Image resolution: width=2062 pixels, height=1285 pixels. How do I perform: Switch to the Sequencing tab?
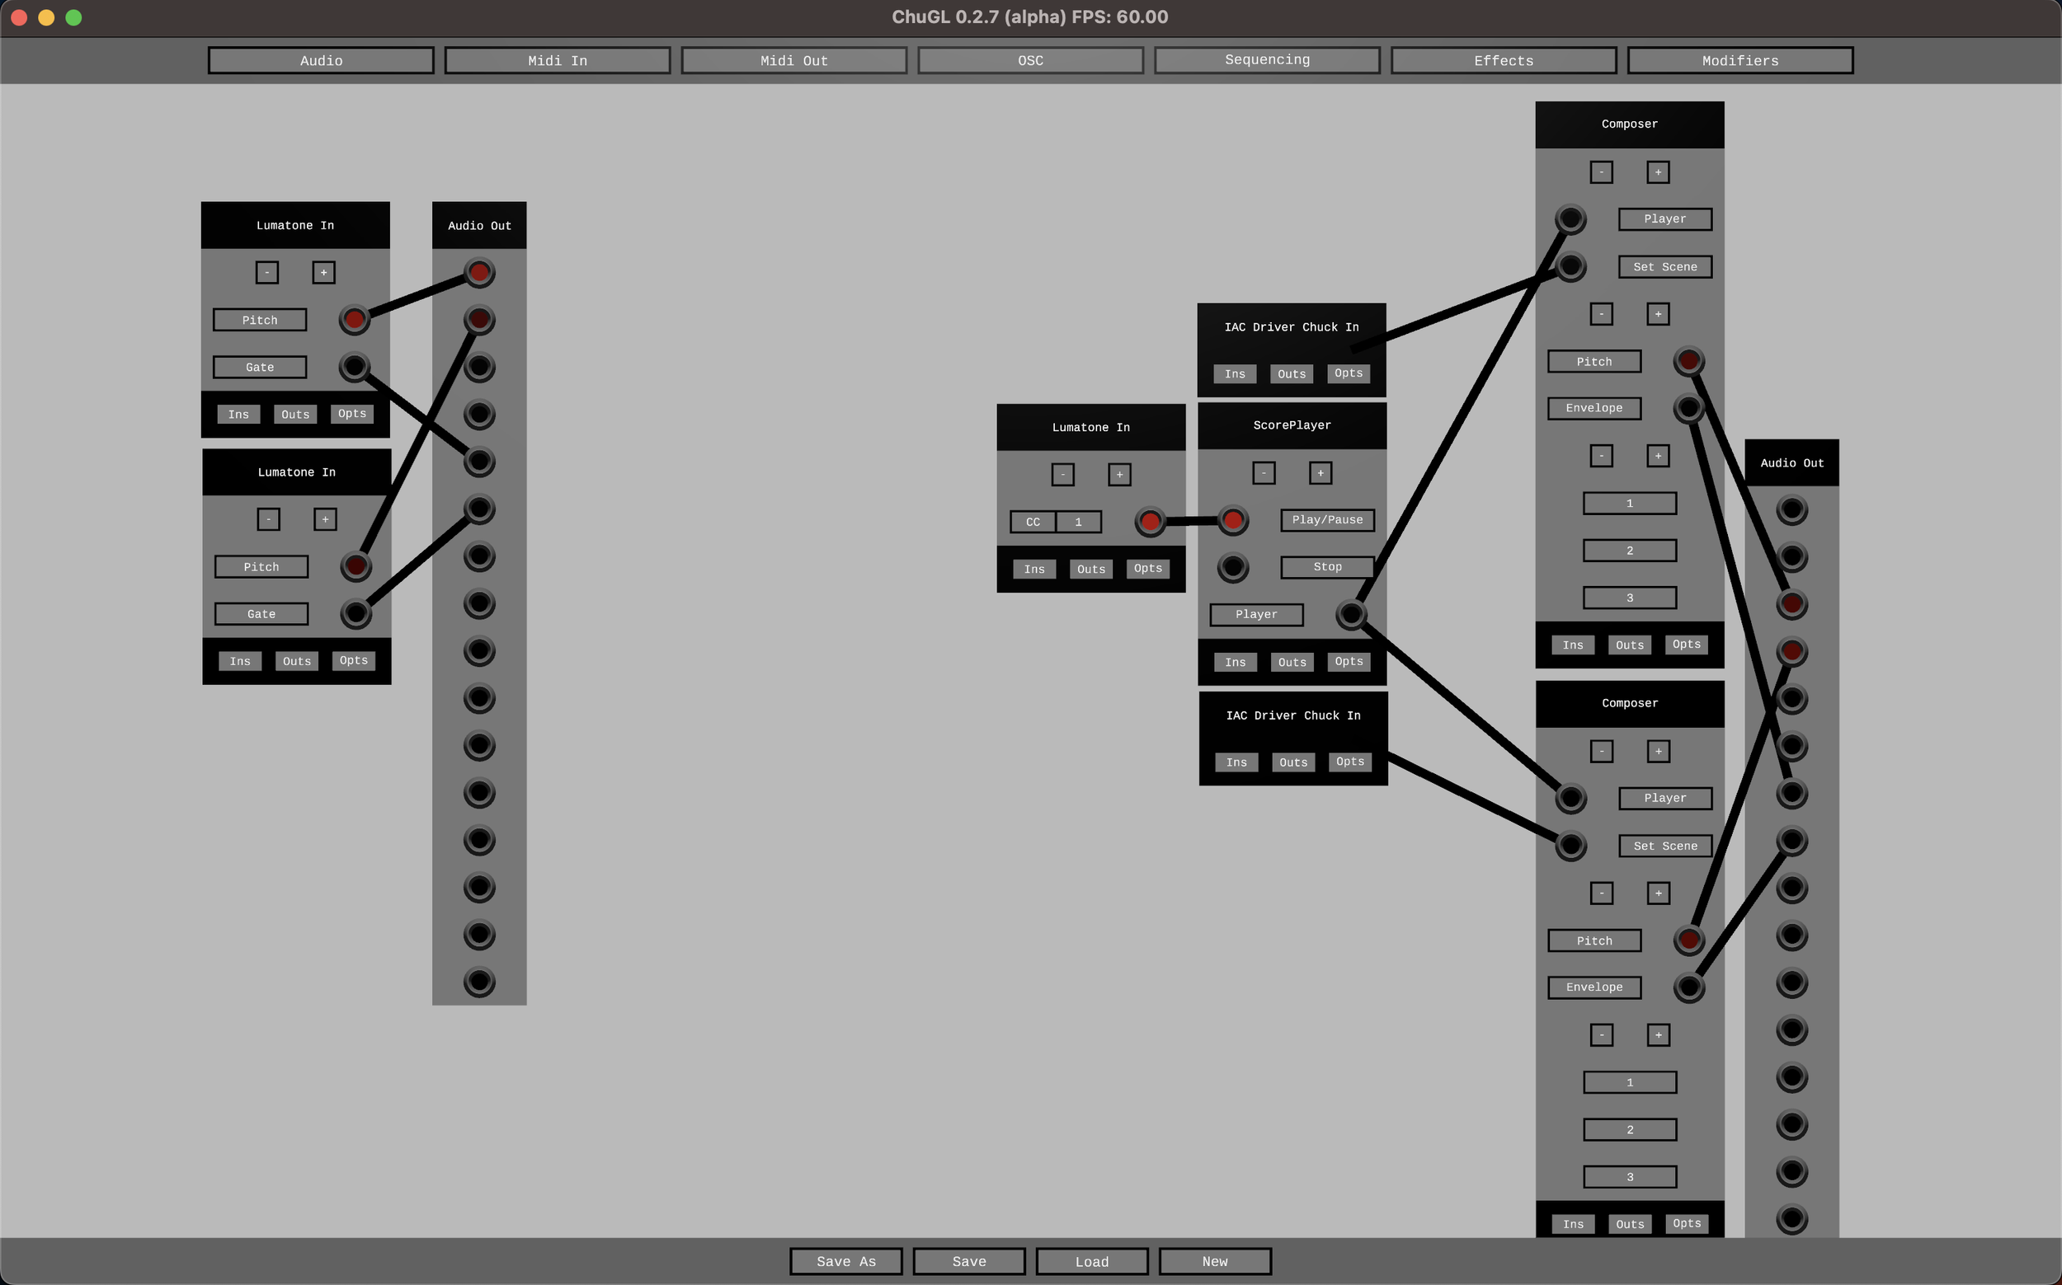[1267, 59]
